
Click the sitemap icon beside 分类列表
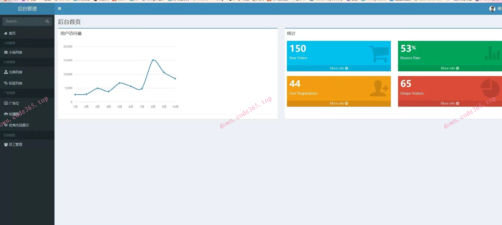click(x=6, y=72)
